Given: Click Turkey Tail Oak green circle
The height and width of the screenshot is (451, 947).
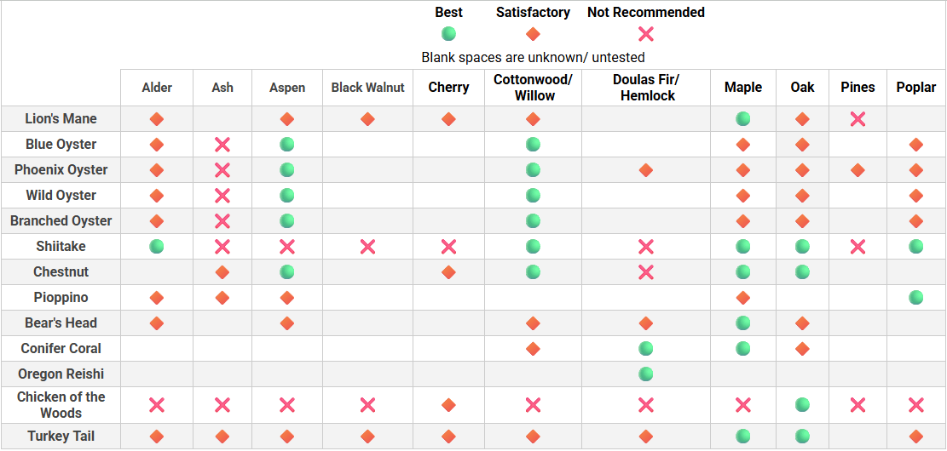Looking at the screenshot, I should tap(802, 437).
